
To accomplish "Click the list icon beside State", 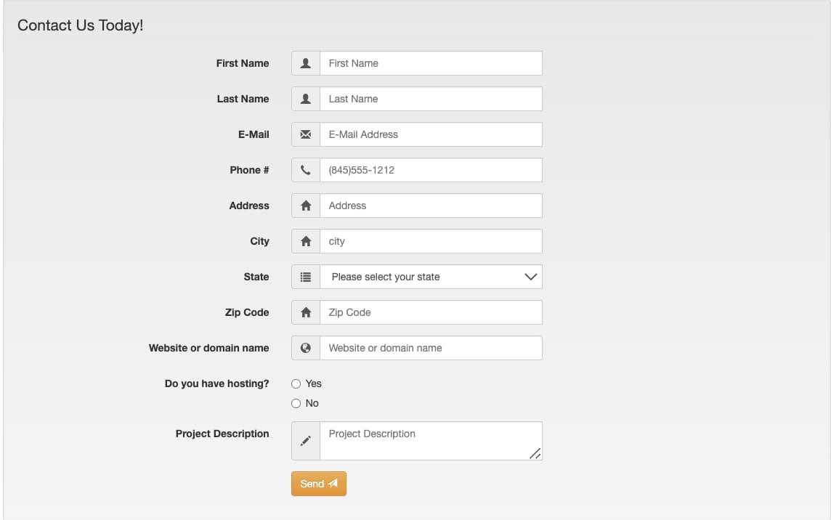I will click(305, 277).
